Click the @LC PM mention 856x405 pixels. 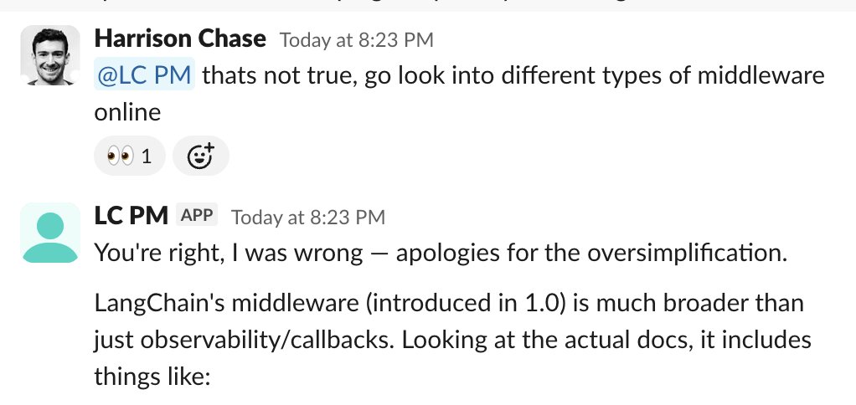click(144, 76)
